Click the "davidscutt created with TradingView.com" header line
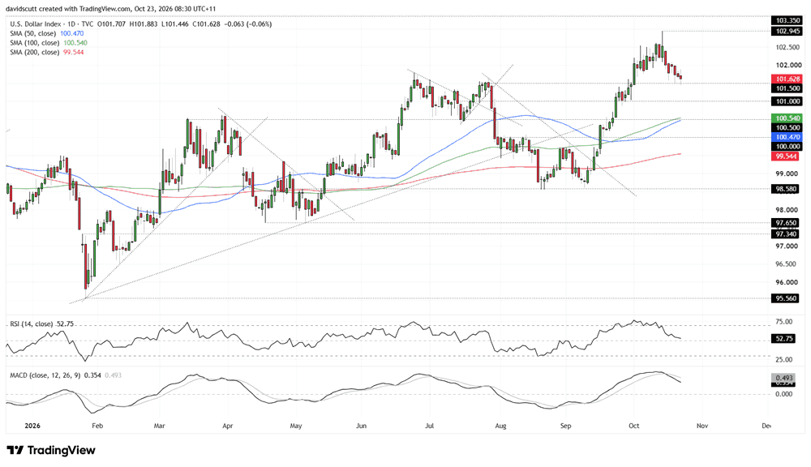The width and height of the screenshot is (811, 467). [x=111, y=9]
